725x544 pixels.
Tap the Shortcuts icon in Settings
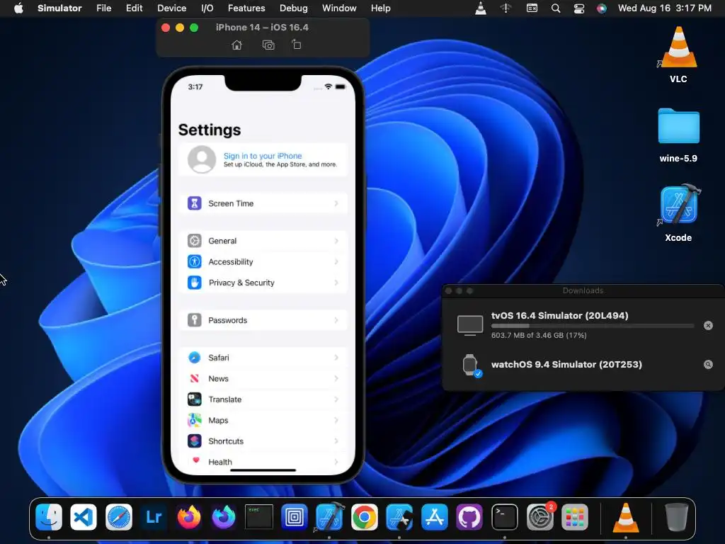(194, 441)
